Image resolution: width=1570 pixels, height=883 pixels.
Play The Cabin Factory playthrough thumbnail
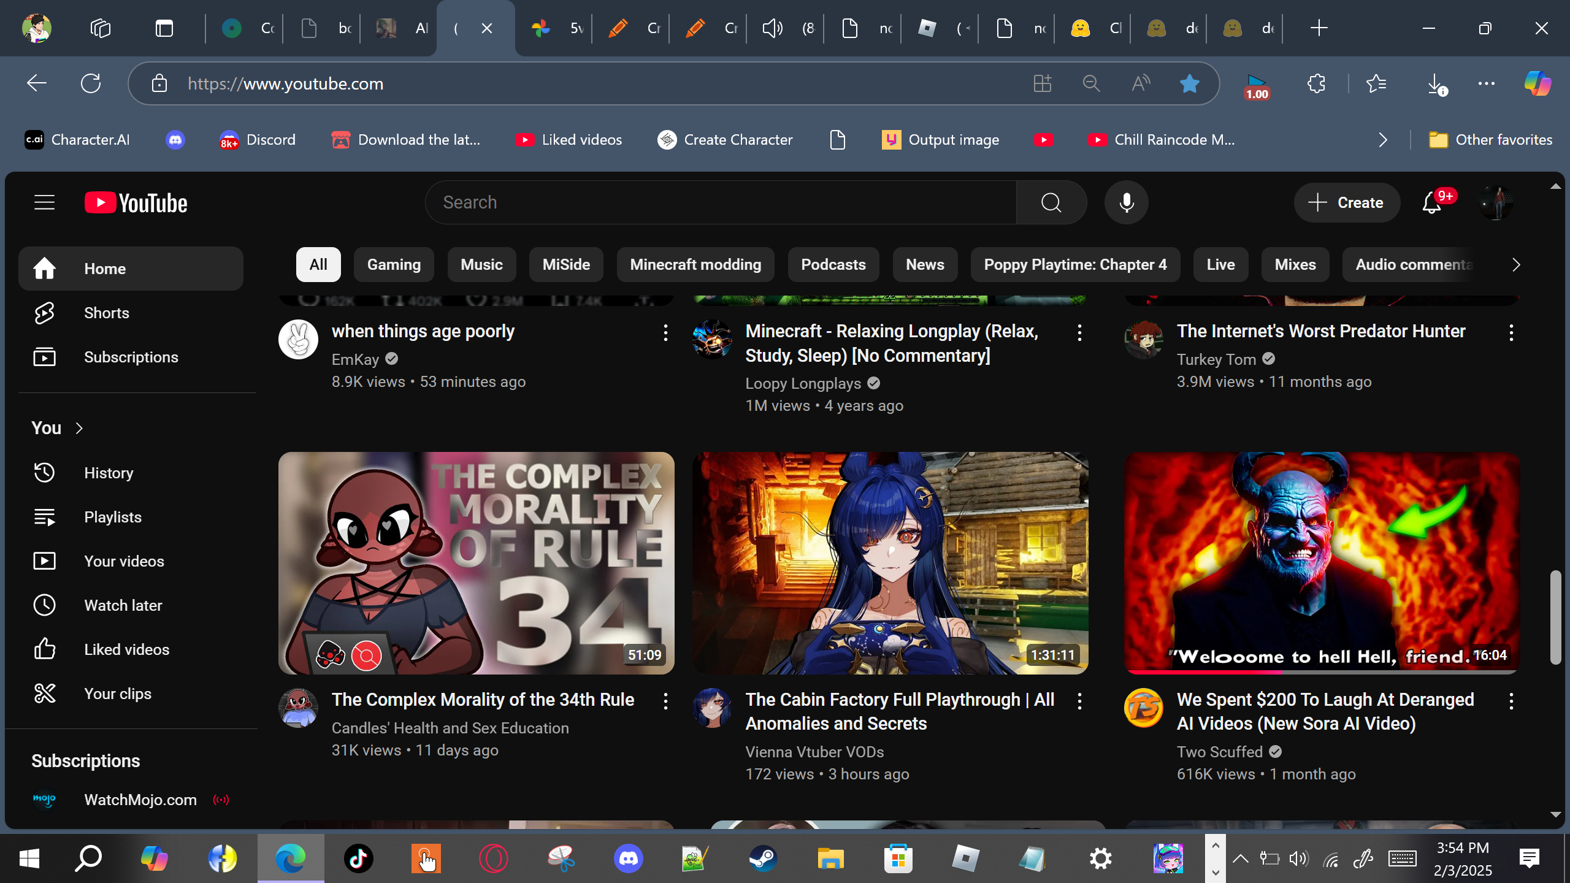click(x=890, y=563)
